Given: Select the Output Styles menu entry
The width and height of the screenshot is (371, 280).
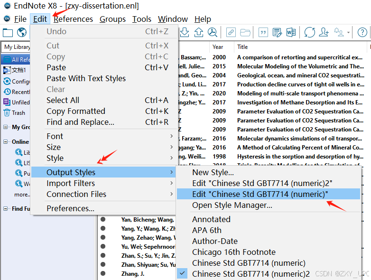Looking at the screenshot, I should (x=104, y=172).
